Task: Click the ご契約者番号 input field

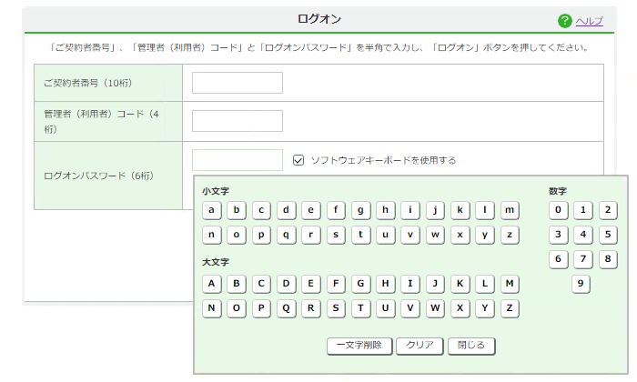Action: click(x=238, y=83)
